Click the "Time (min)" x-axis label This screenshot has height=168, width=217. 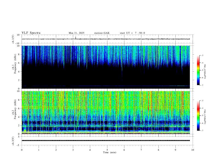(110, 152)
